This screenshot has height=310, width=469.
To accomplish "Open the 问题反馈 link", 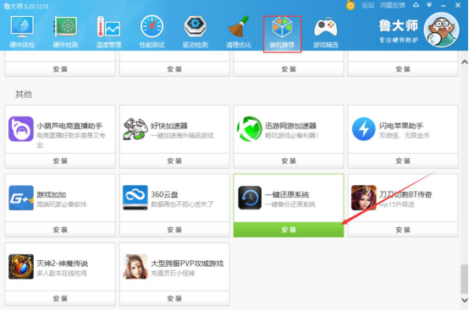I will coord(392,5).
